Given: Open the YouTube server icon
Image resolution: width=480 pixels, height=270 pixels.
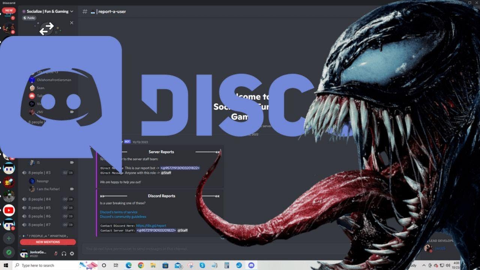Looking at the screenshot, I should coord(9,210).
